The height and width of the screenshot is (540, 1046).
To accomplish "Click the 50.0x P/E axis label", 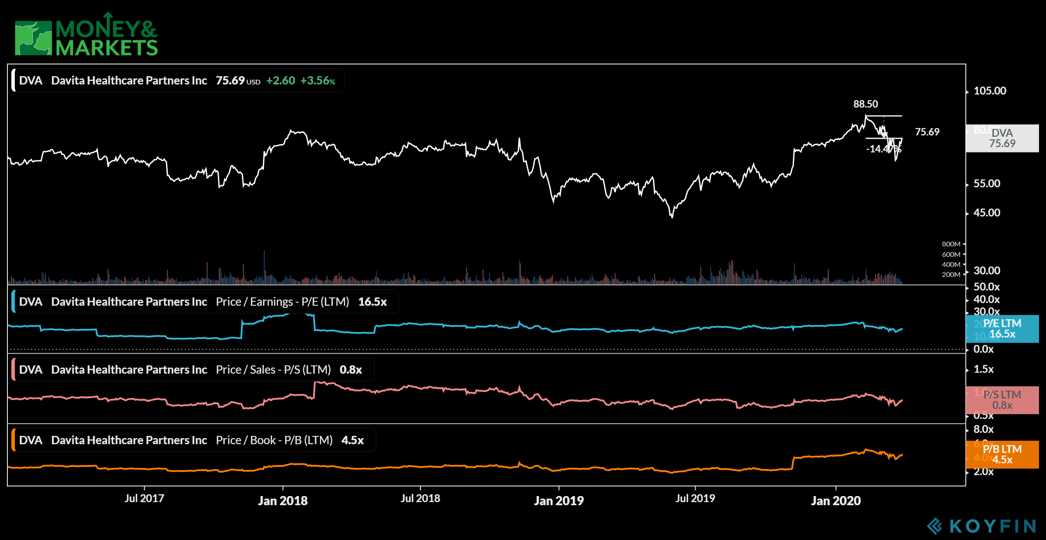I will (987, 287).
